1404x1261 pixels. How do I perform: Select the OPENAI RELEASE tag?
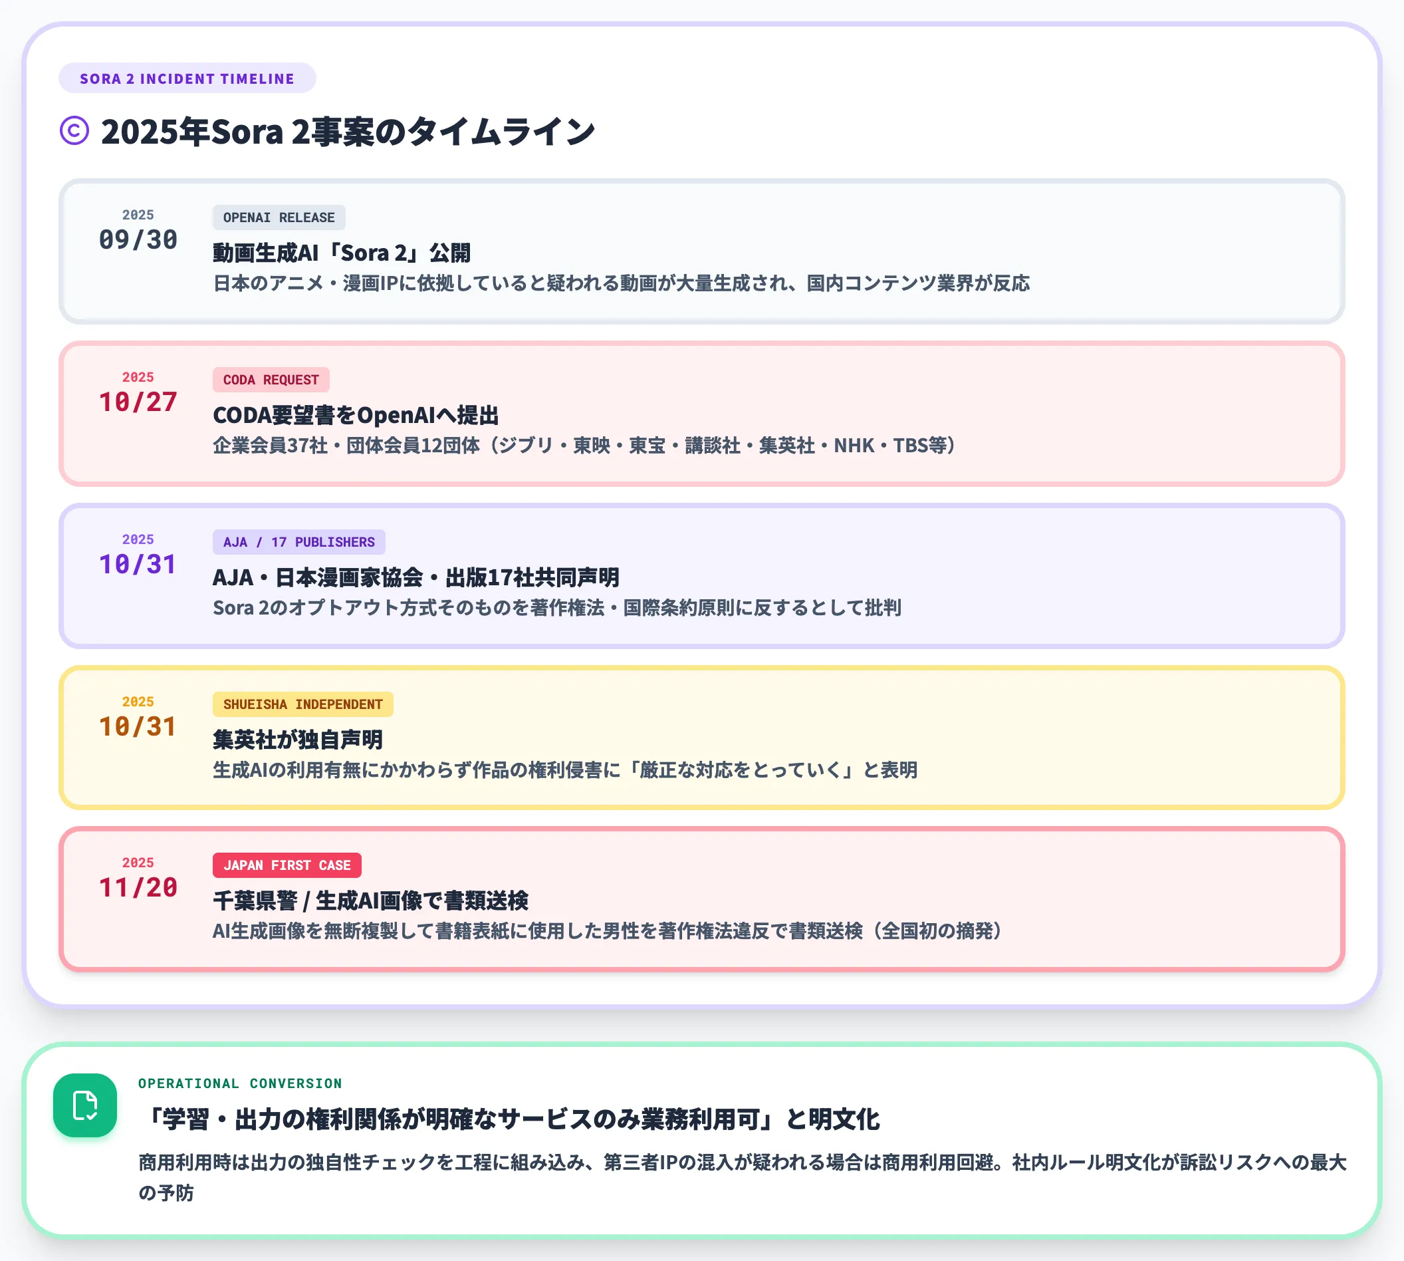[279, 217]
